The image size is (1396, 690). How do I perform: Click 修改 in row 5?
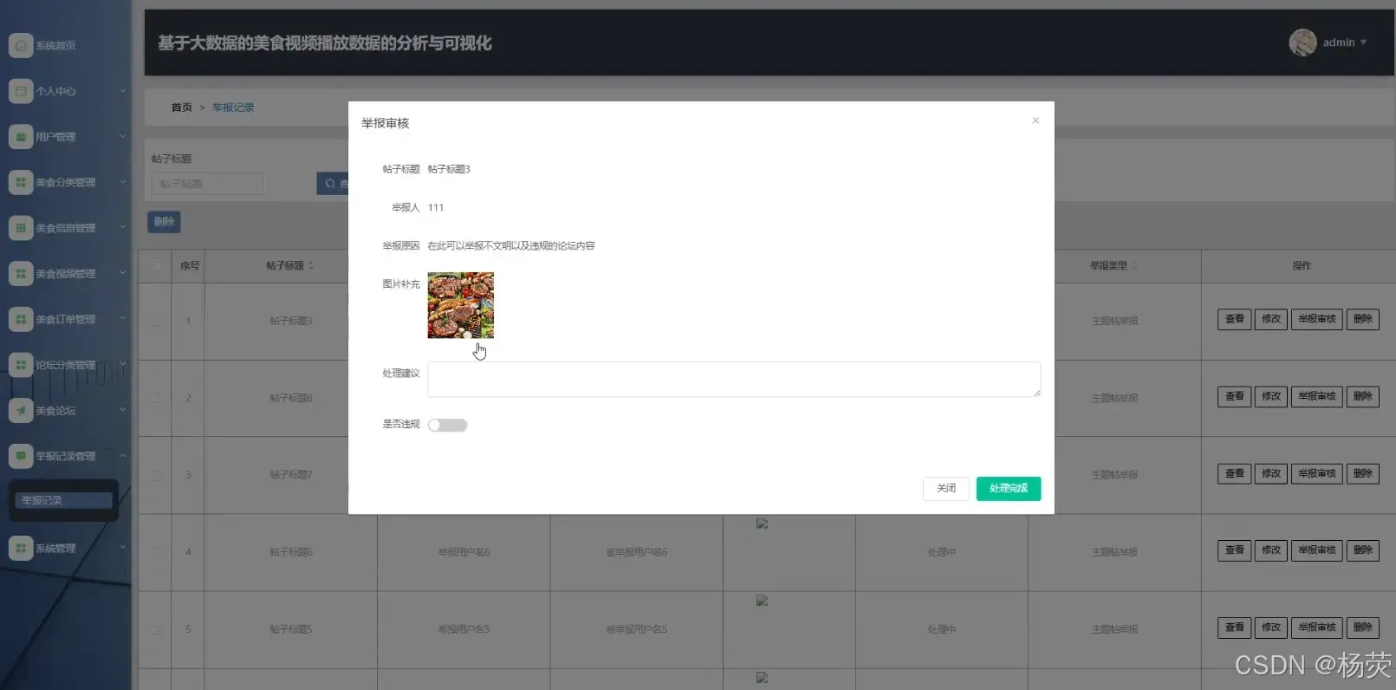point(1271,627)
